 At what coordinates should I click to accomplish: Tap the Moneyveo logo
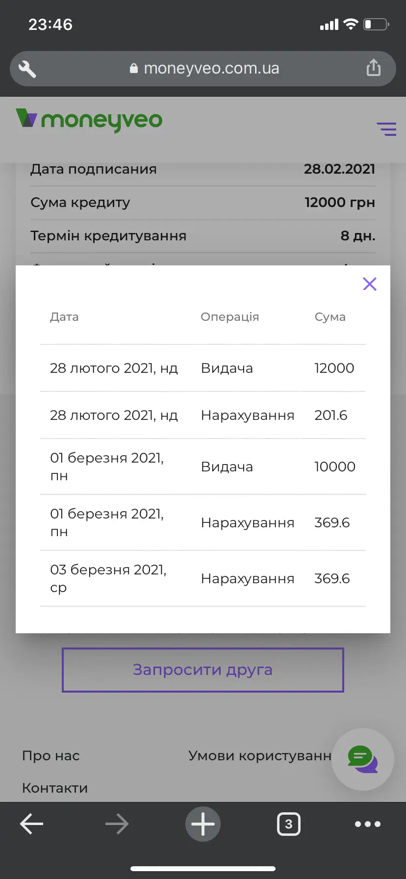point(89,120)
